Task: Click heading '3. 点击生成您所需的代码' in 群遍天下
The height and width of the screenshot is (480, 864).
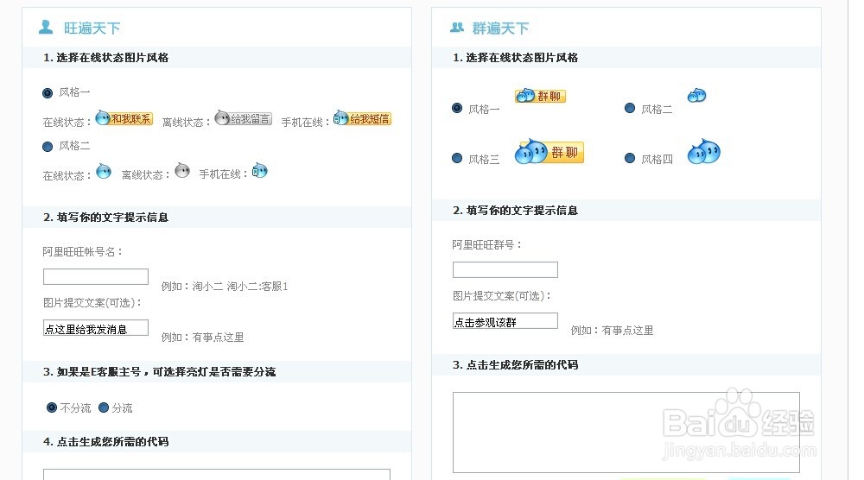Action: pyautogui.click(x=515, y=364)
